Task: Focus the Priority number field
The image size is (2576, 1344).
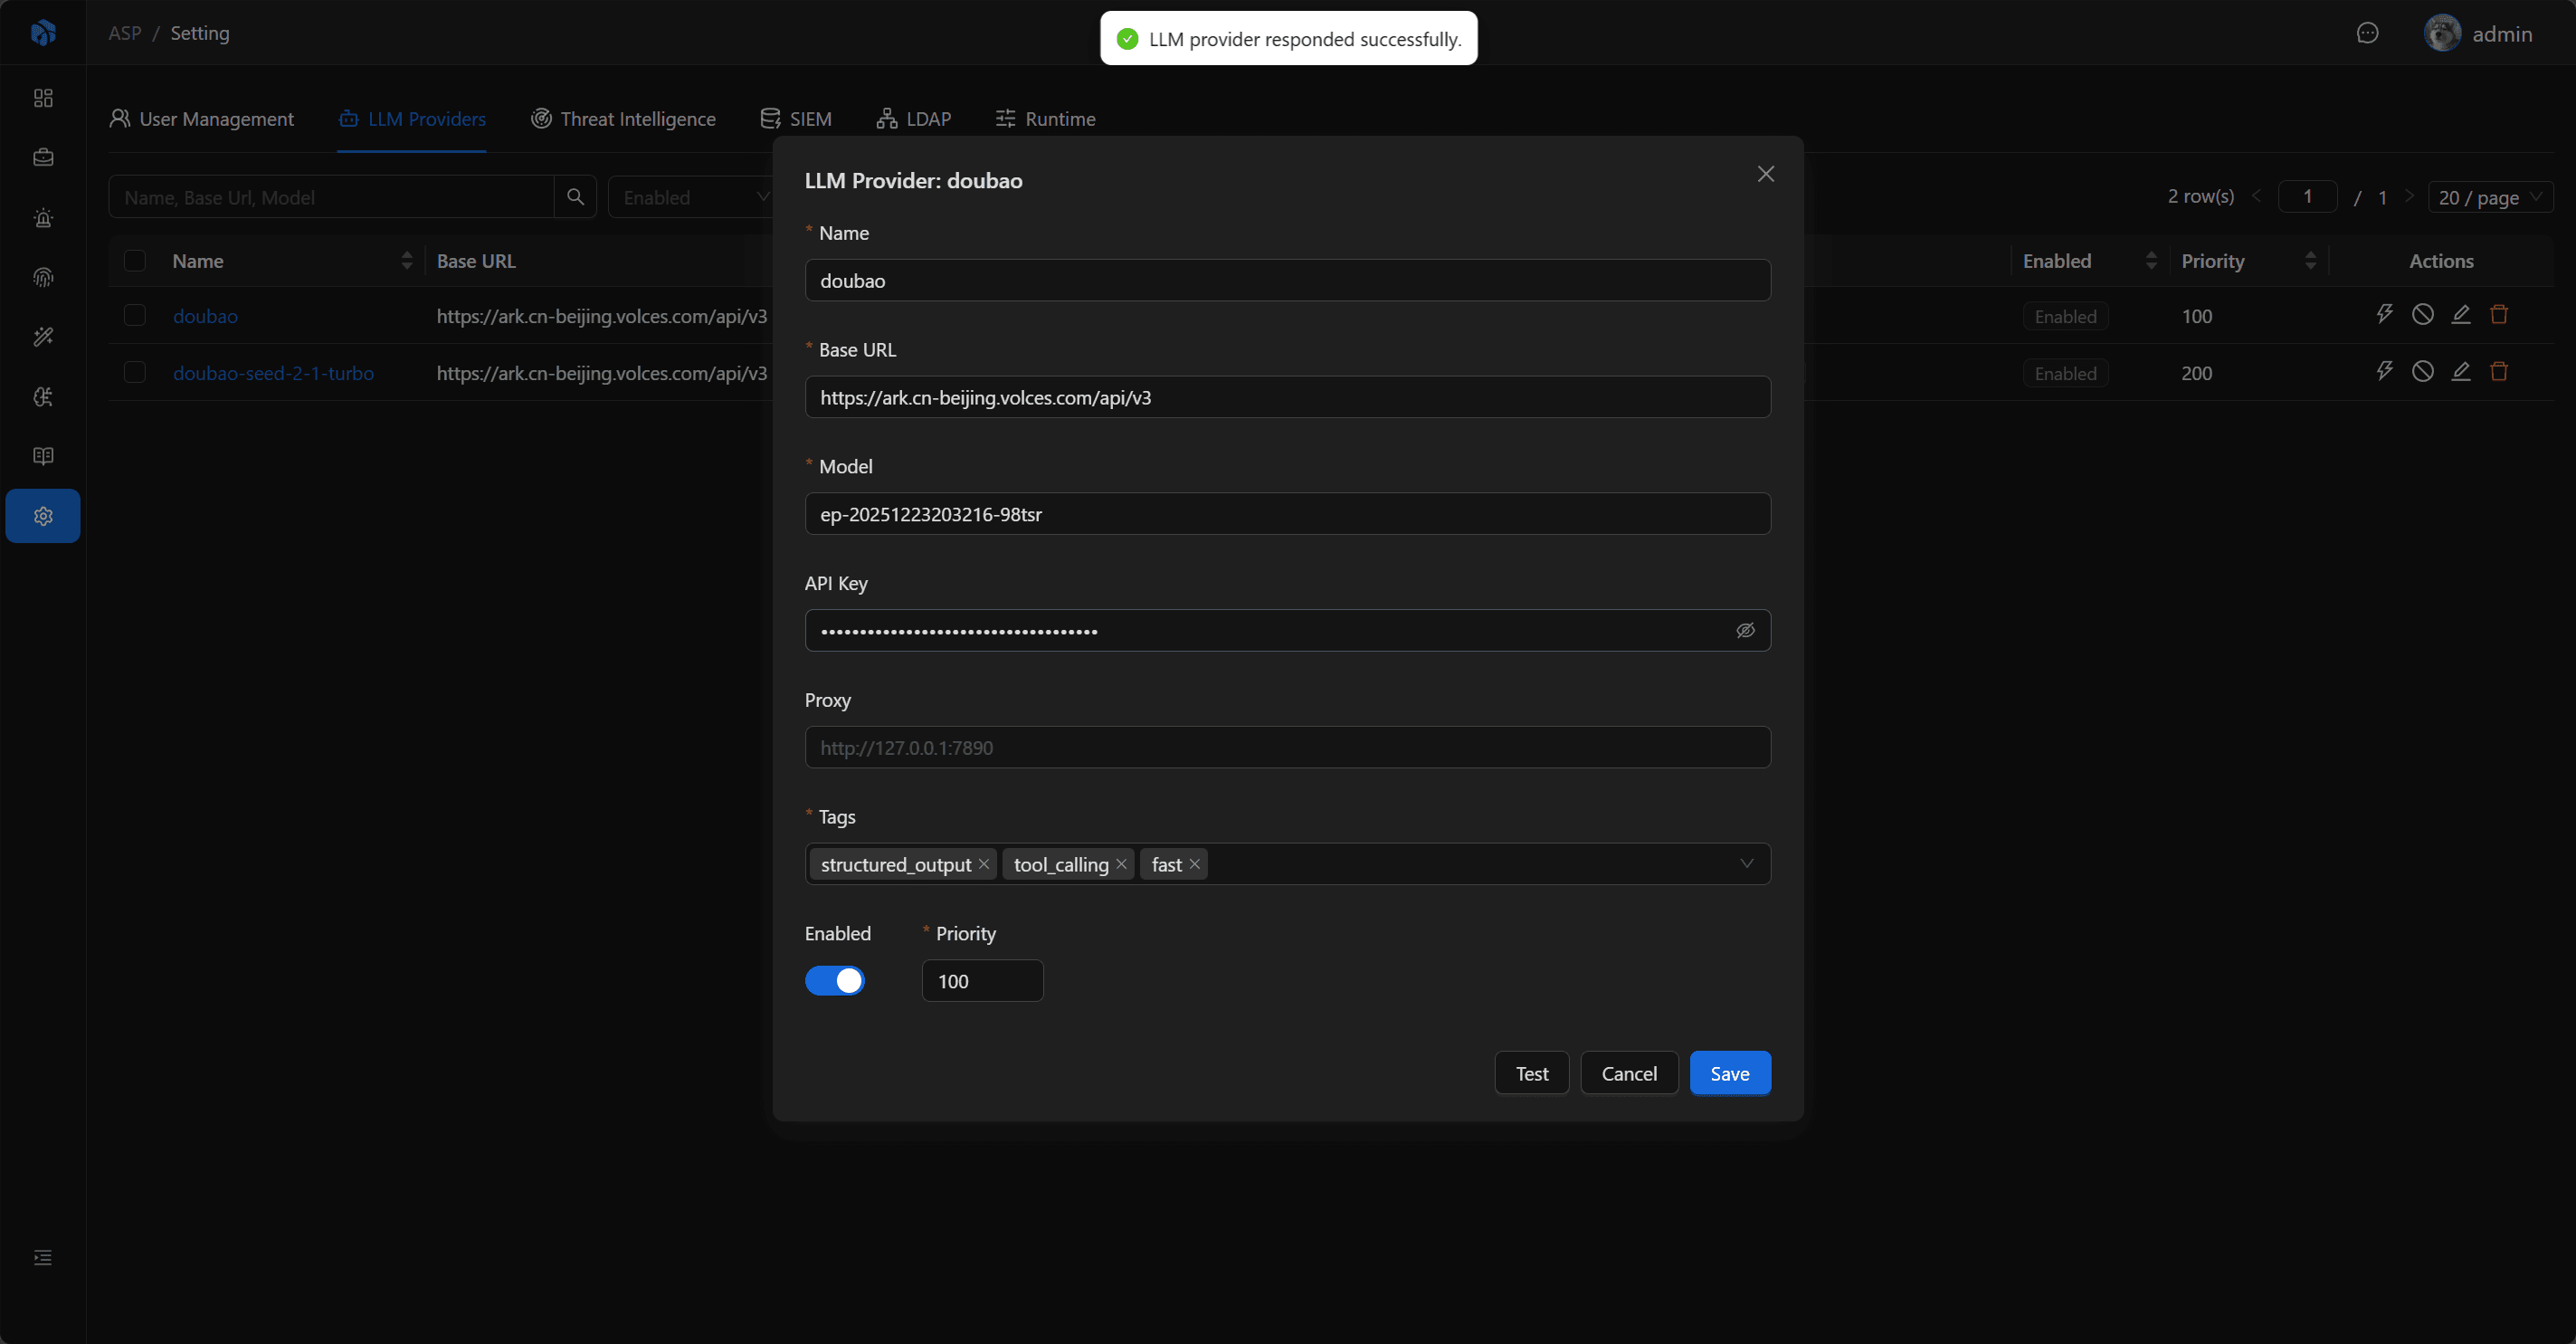Action: 982,981
